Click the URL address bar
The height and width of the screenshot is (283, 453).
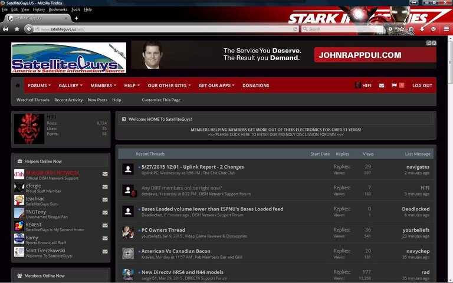pyautogui.click(x=166, y=29)
